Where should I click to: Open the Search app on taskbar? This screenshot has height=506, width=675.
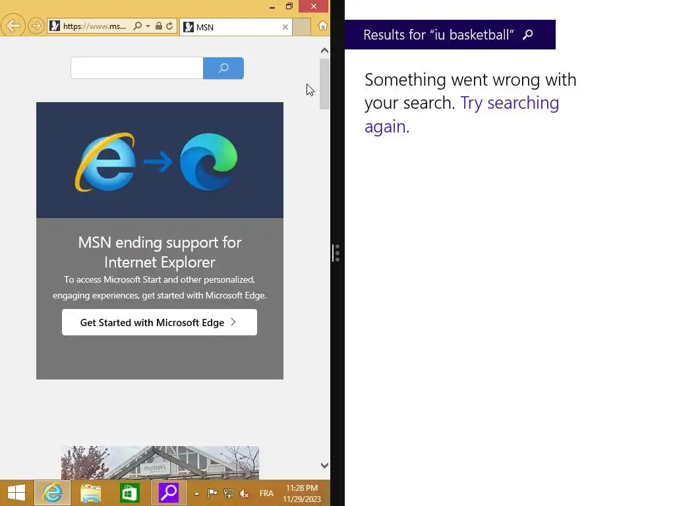[169, 493]
